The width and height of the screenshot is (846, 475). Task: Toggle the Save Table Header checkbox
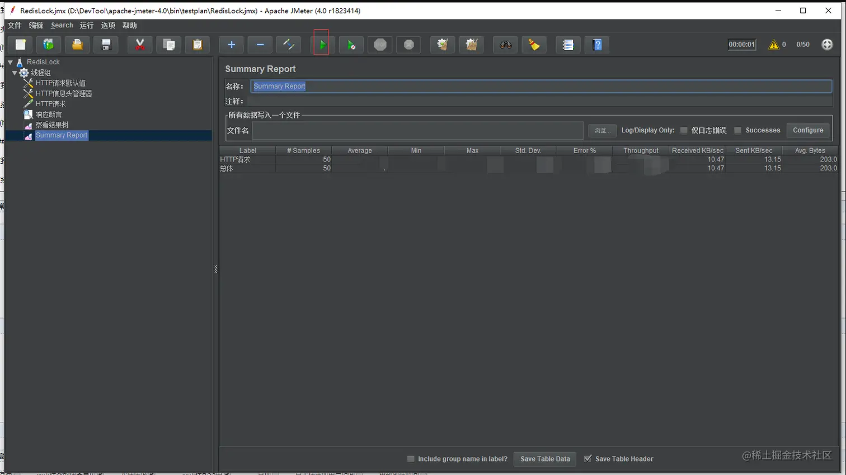(587, 459)
